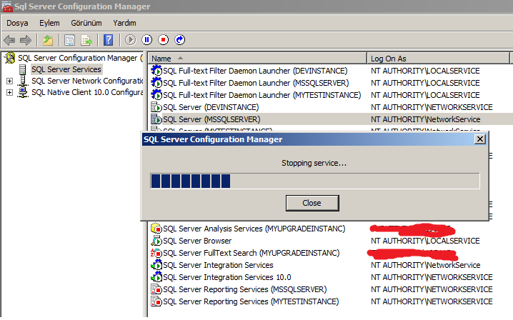Click the Close button in the Stopping service dialog
This screenshot has height=320, width=513.
pyautogui.click(x=312, y=203)
